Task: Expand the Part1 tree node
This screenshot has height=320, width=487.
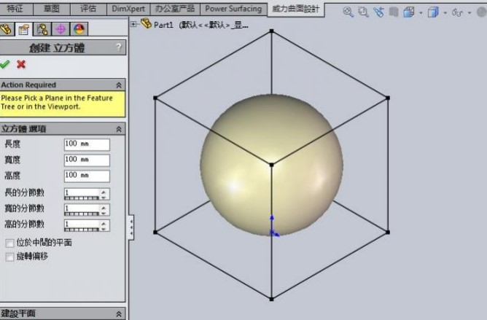Action: click(133, 24)
